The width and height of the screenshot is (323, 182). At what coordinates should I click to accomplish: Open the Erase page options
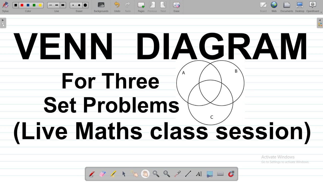(x=176, y=7)
